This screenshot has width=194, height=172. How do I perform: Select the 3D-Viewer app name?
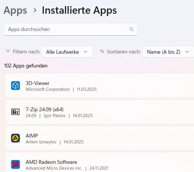coord(38,83)
